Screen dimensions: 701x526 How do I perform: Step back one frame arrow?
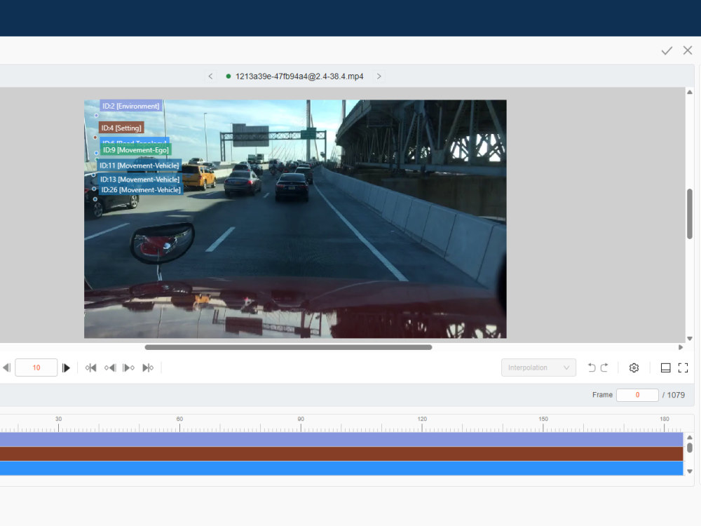pos(6,367)
